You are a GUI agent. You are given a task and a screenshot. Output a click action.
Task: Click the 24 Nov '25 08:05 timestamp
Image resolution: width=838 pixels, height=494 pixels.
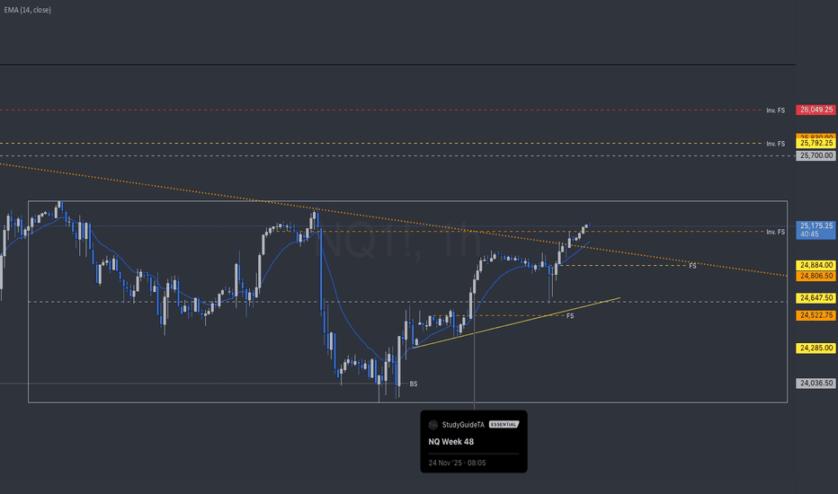pyautogui.click(x=458, y=462)
